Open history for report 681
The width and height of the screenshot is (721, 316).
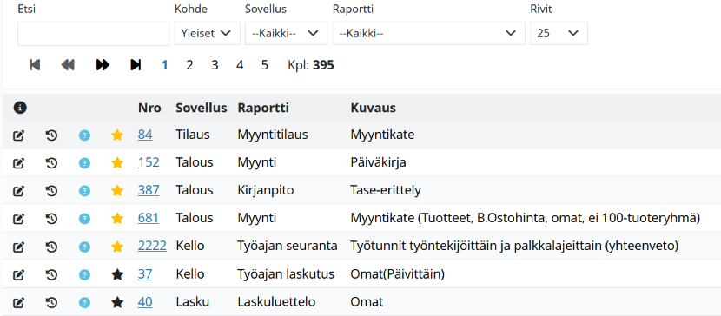click(x=51, y=219)
